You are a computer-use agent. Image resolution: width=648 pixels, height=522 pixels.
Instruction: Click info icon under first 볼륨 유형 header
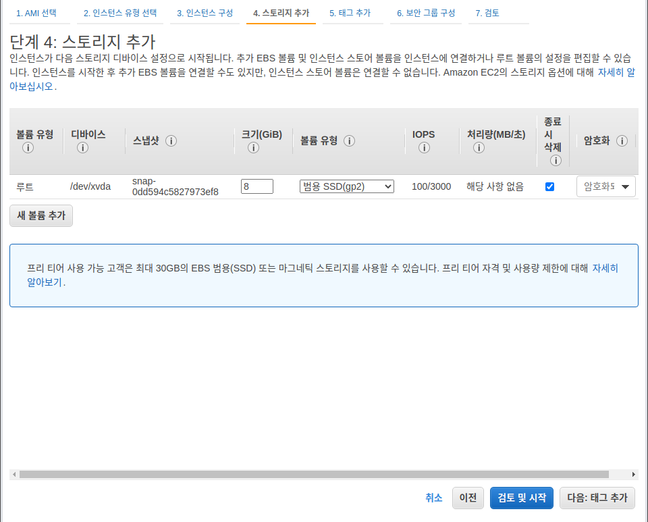[28, 147]
